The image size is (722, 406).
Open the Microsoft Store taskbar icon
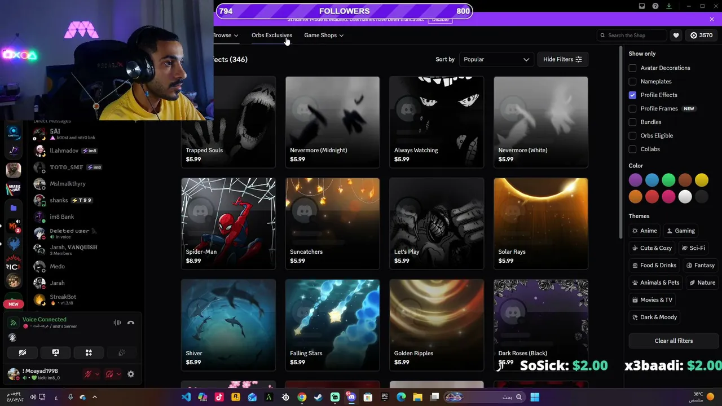(x=368, y=397)
